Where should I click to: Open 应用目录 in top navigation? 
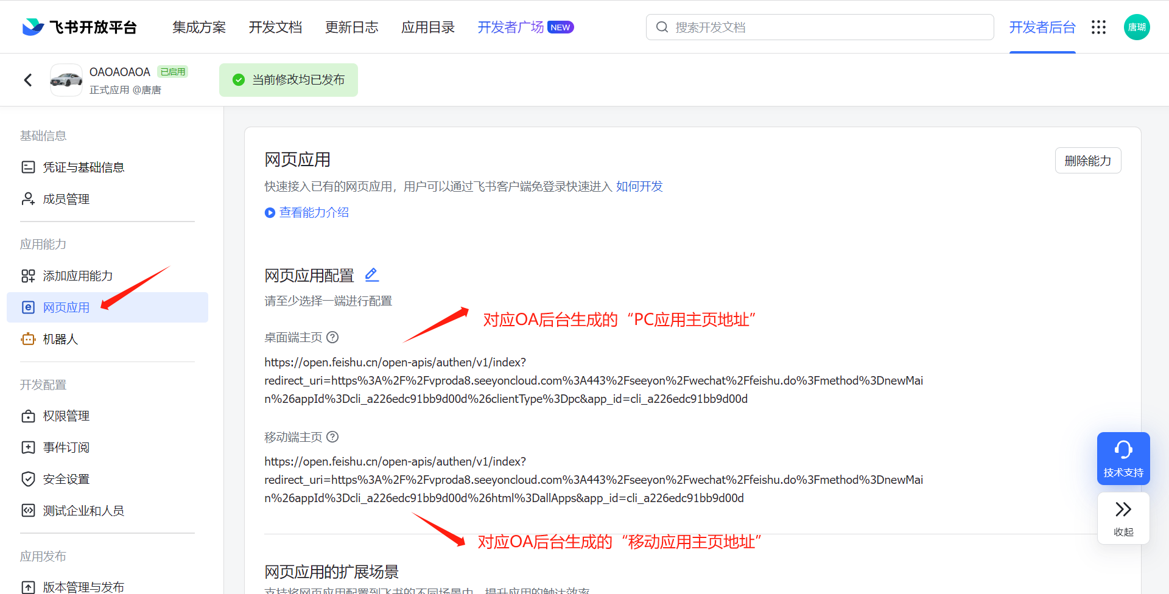pos(428,27)
